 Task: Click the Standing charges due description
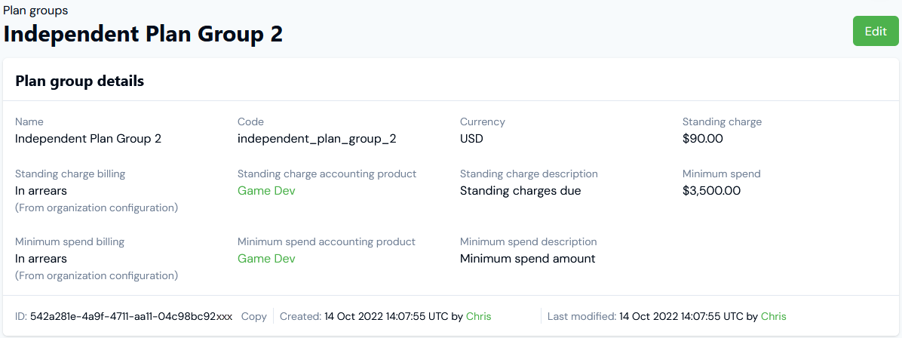(520, 191)
